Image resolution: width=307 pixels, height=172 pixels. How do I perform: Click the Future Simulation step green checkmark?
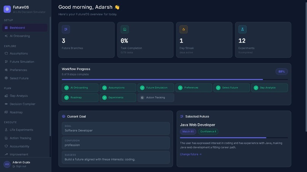pos(142,88)
